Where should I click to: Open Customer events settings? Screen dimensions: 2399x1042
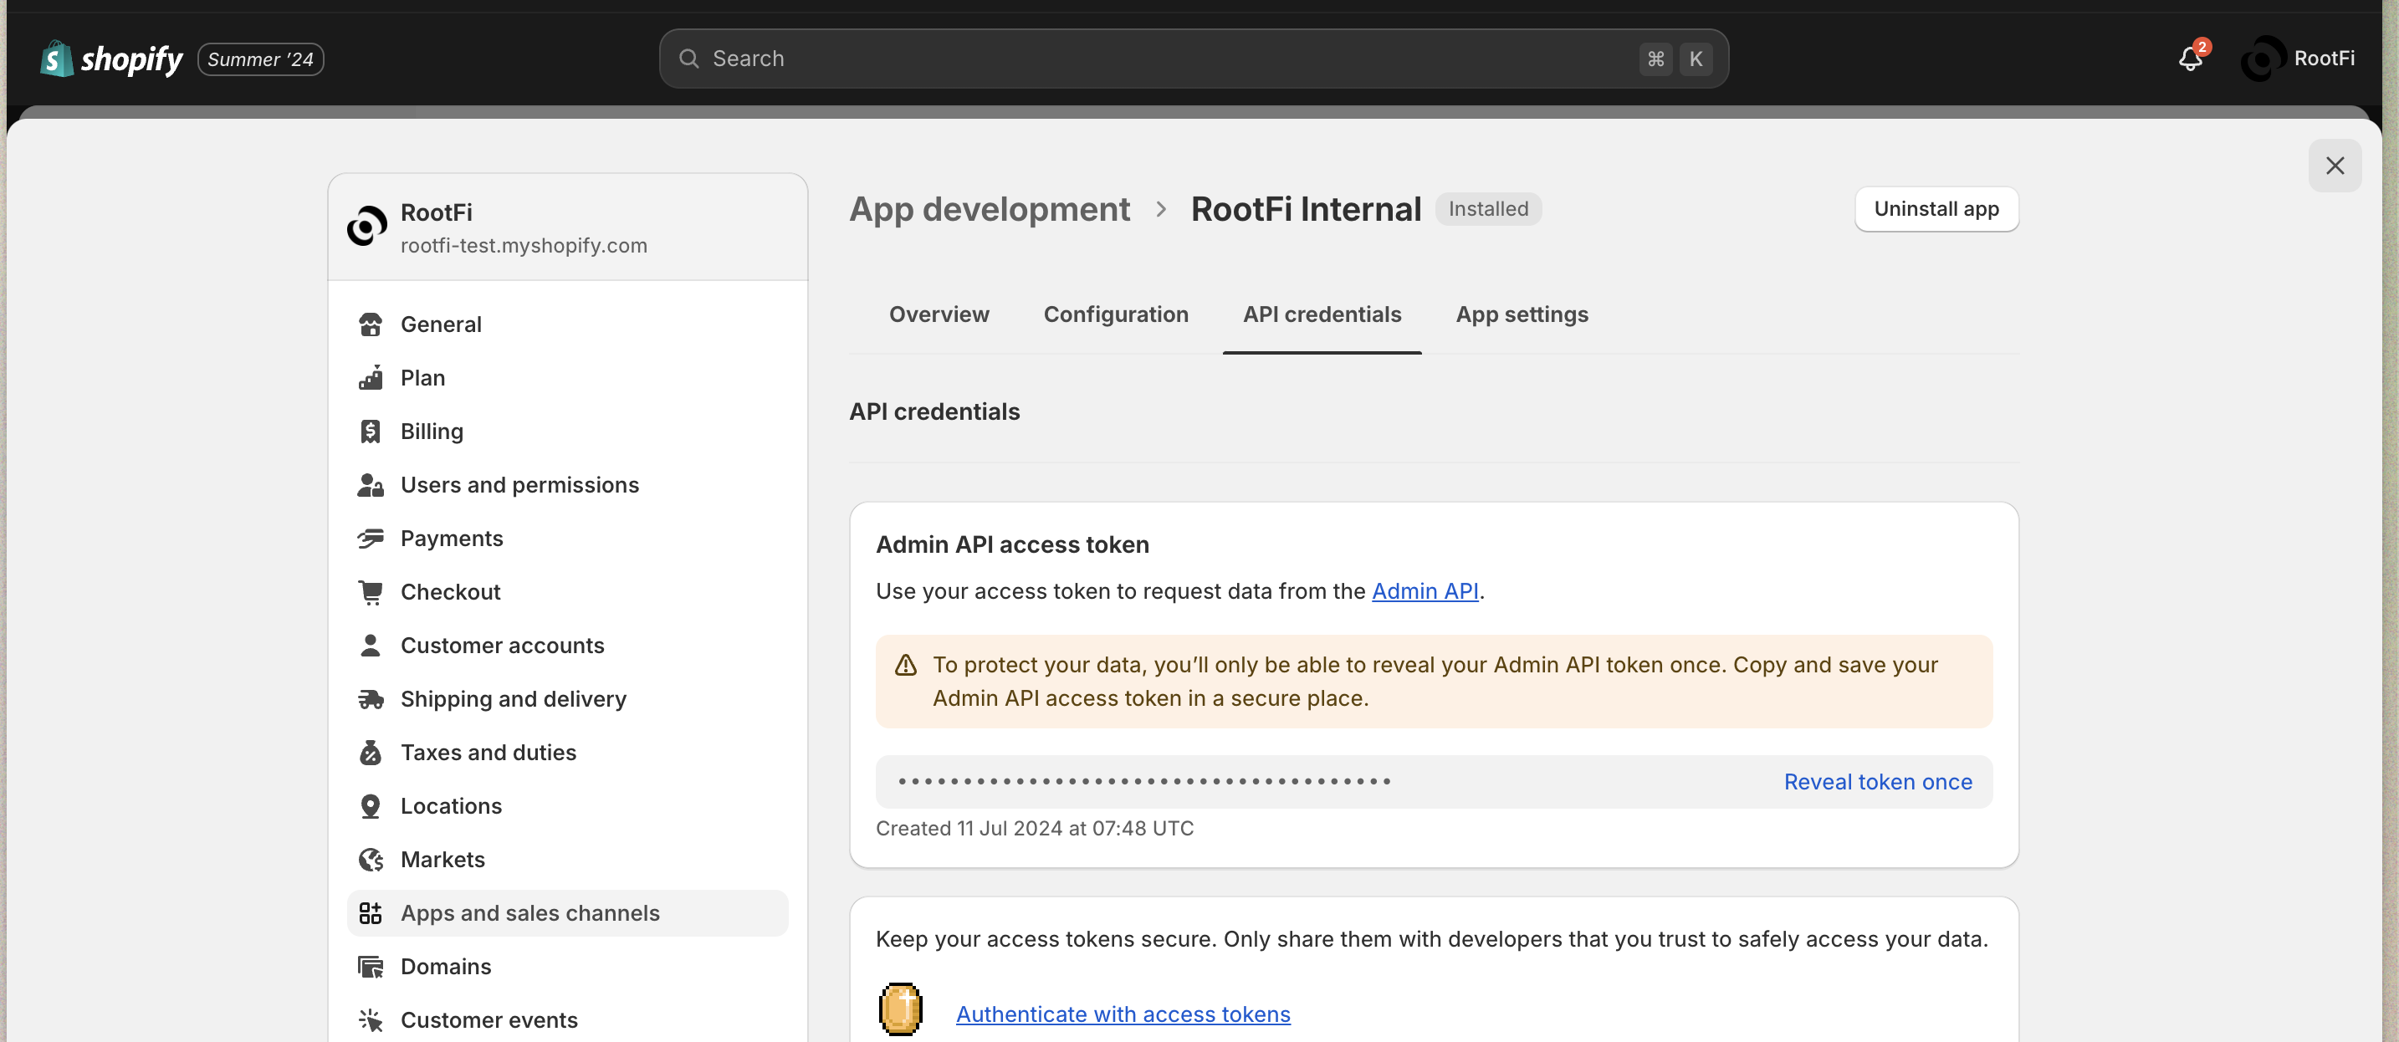coord(488,1019)
